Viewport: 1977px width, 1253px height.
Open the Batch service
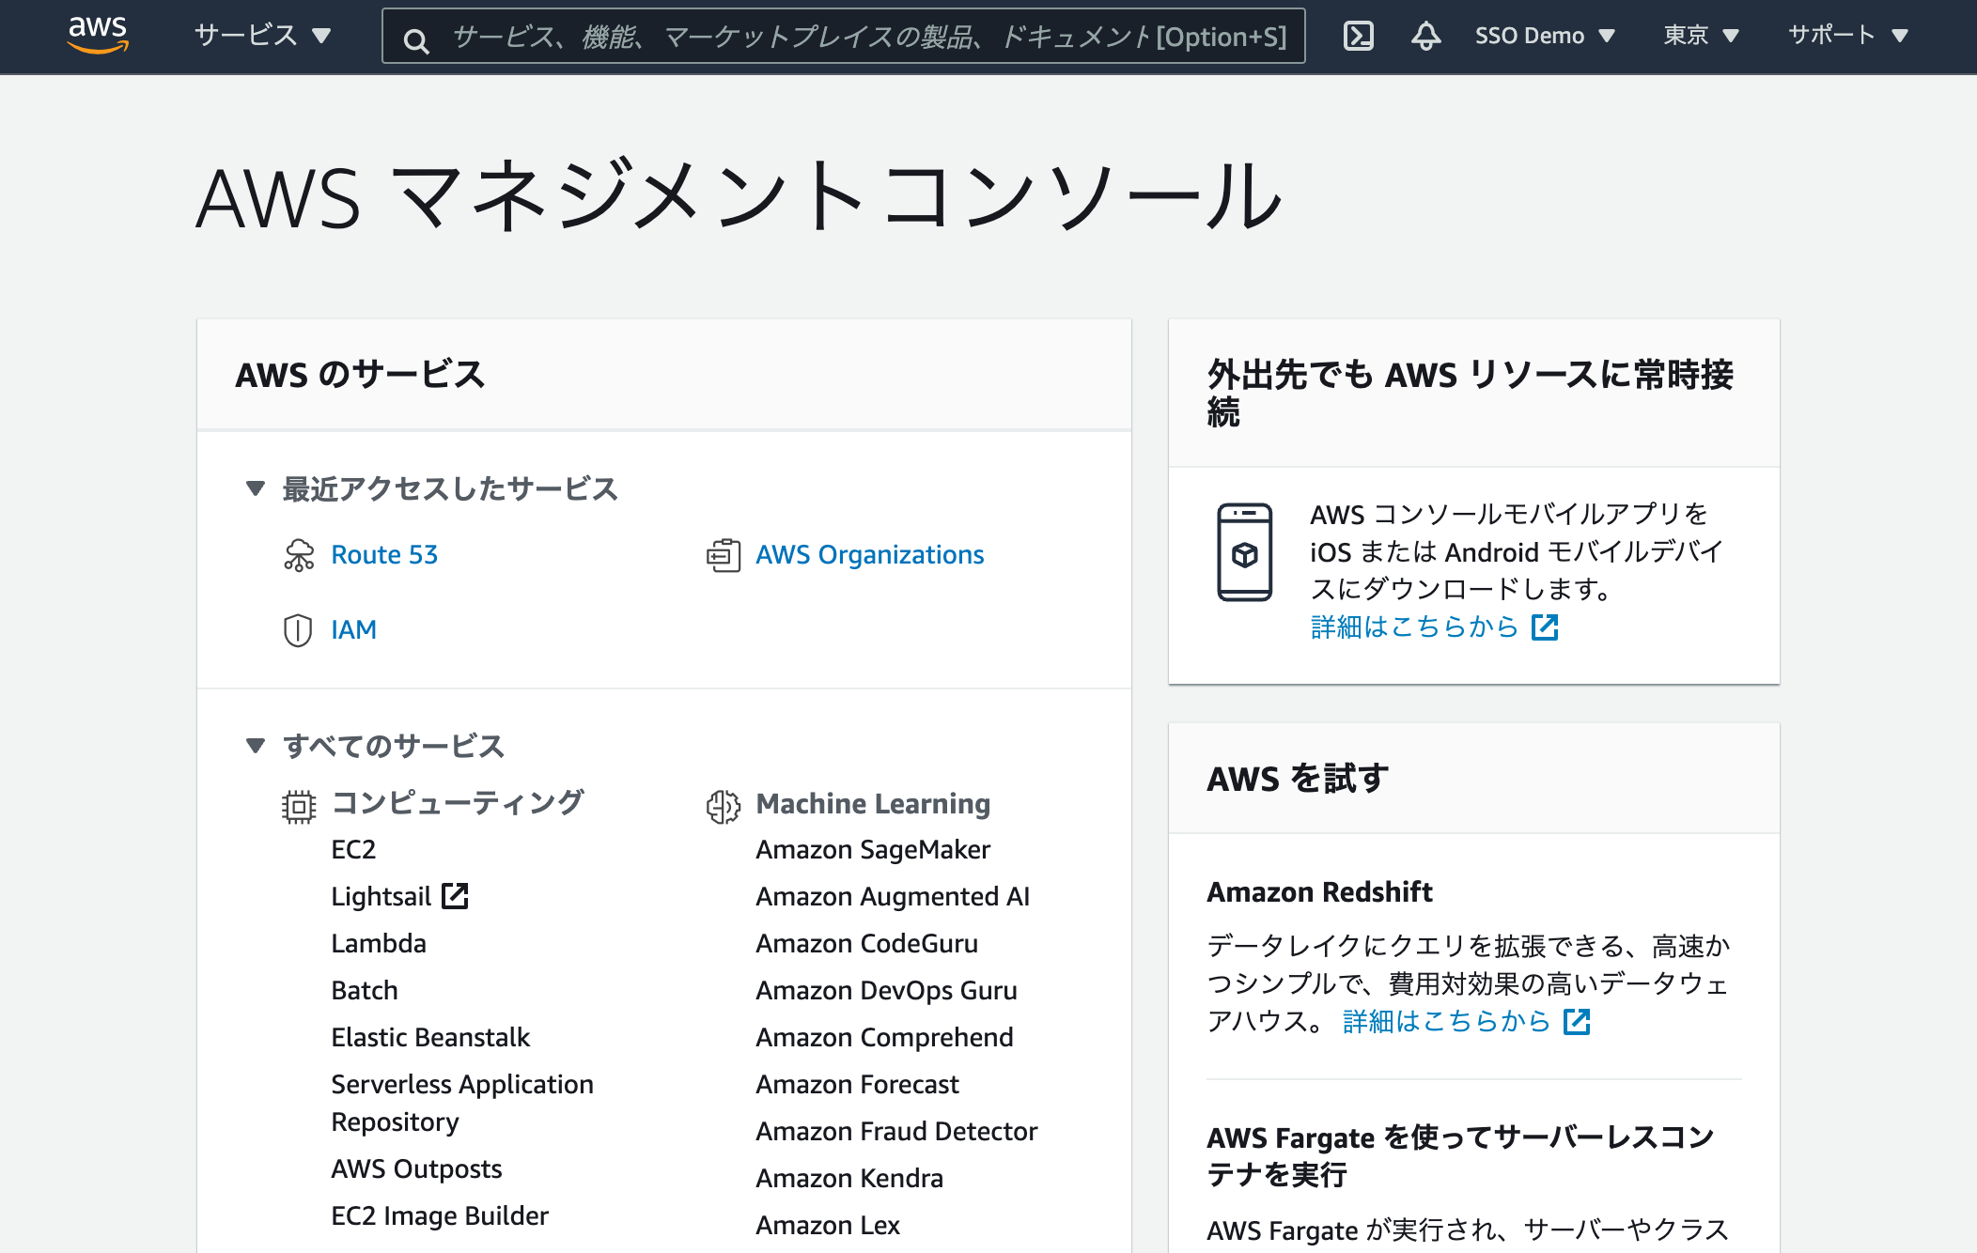[x=365, y=990]
